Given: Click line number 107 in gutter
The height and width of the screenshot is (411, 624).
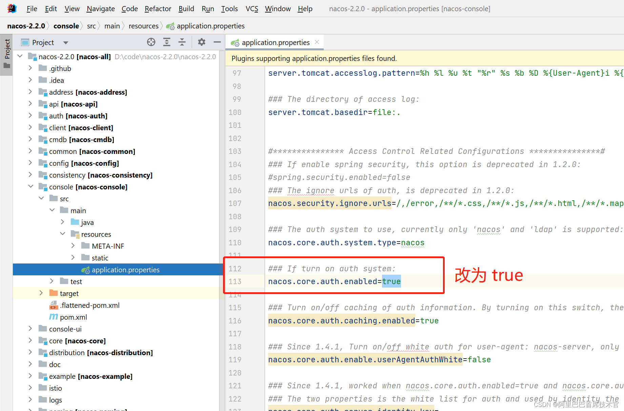Looking at the screenshot, I should click(235, 203).
